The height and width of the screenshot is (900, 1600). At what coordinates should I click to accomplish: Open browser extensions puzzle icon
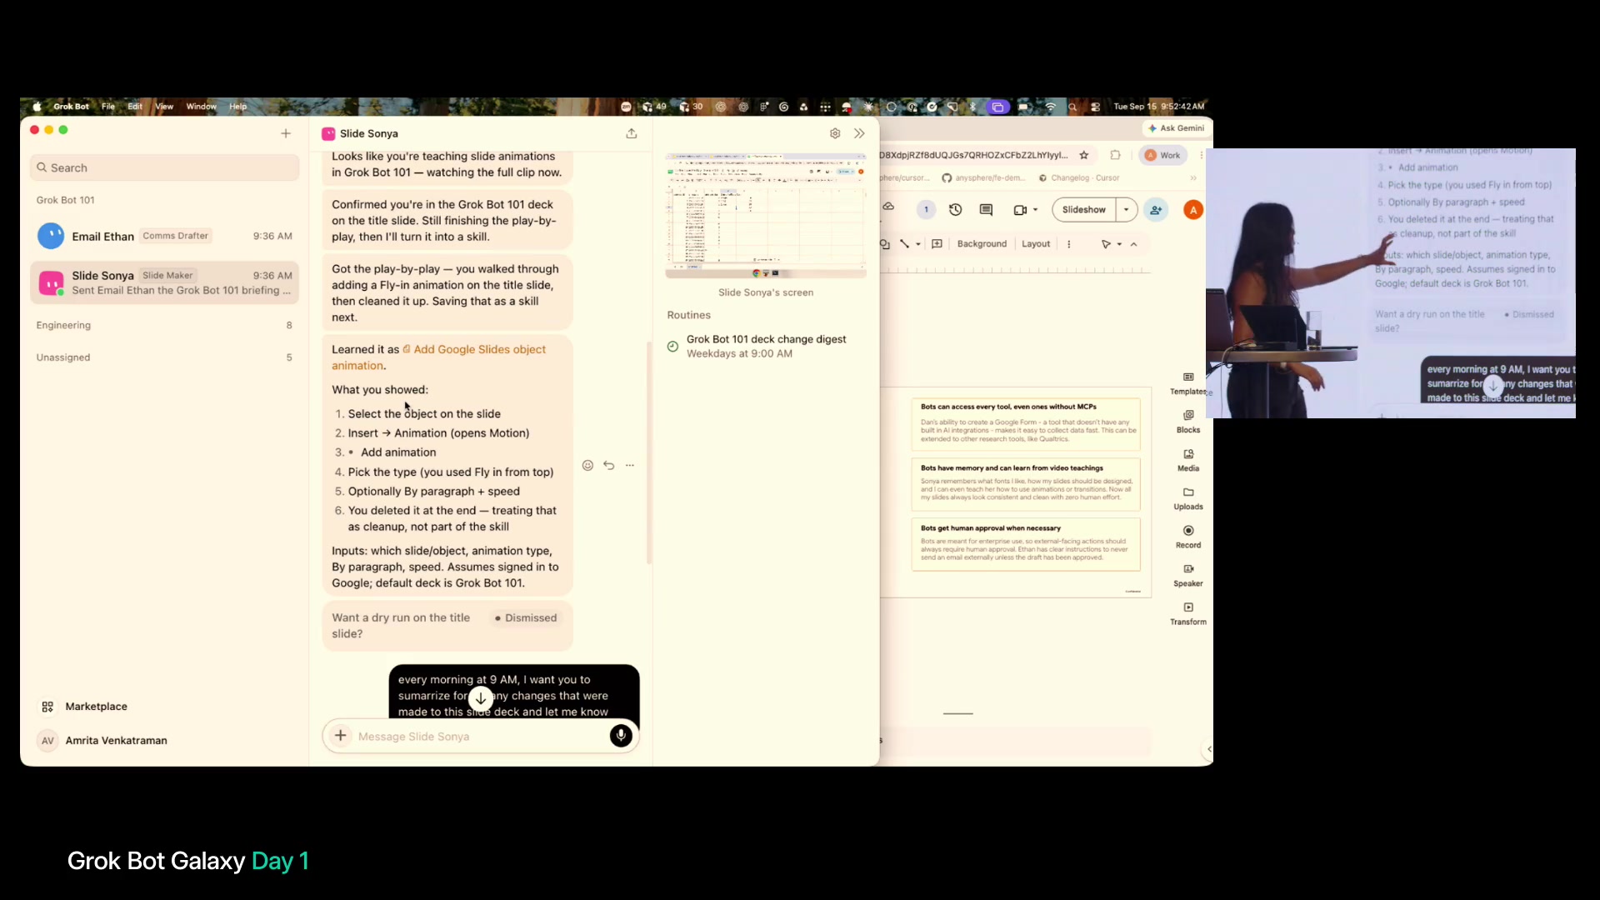(1116, 155)
